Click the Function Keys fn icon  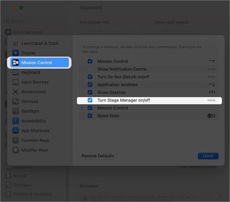(x=16, y=140)
